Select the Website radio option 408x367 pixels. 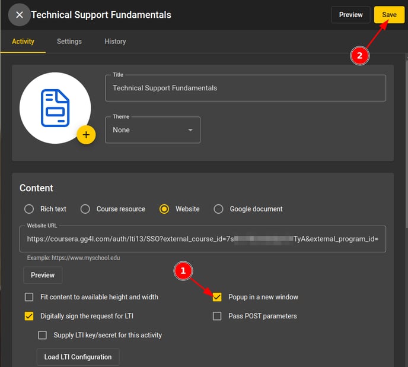tap(164, 209)
